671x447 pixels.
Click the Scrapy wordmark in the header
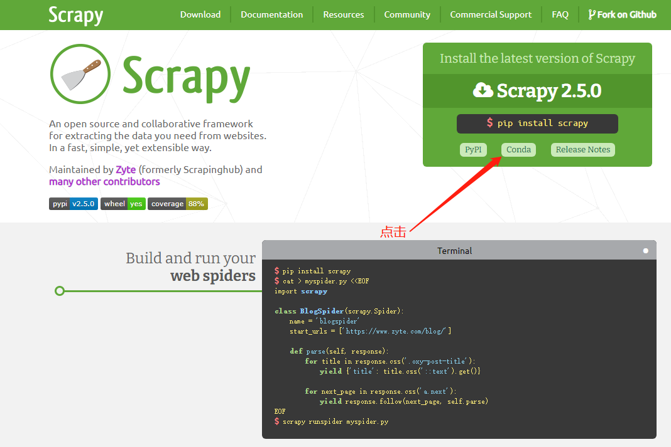tap(75, 15)
